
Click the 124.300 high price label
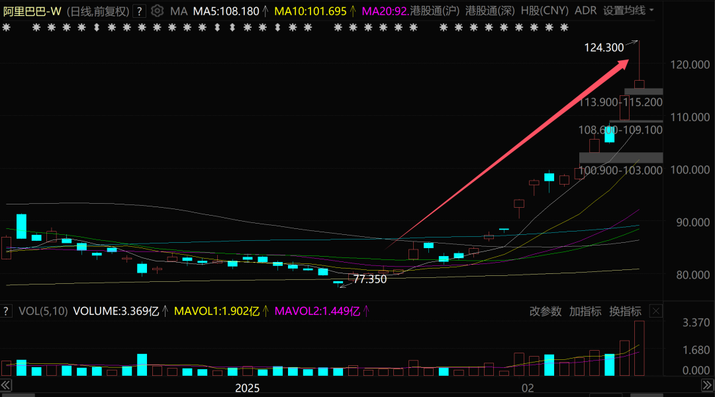point(604,48)
